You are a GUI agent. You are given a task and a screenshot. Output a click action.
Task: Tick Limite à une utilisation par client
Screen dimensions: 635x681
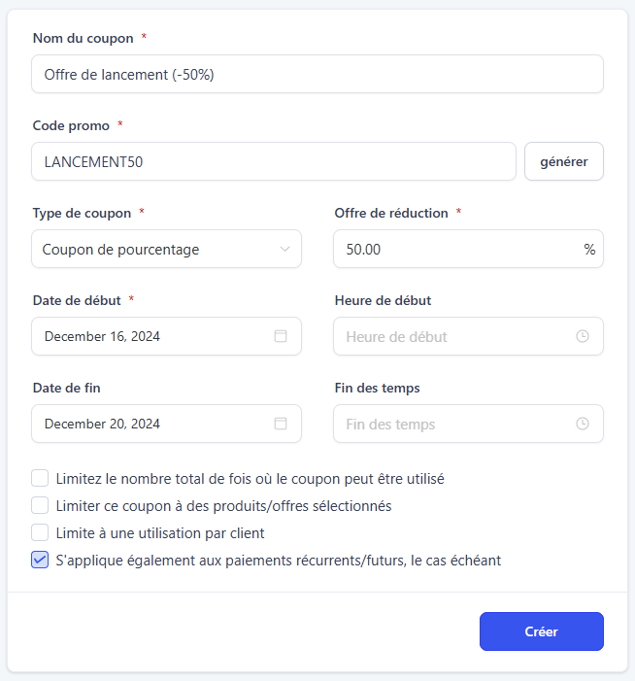[x=40, y=532]
